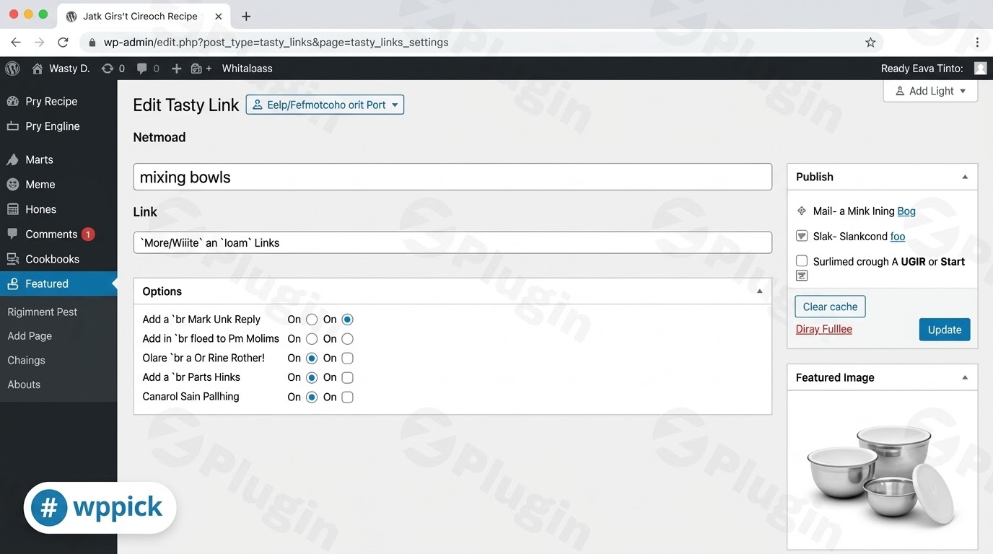
Task: Open the Eelp/Fefmotcoho orit Port dropdown
Action: coord(325,105)
